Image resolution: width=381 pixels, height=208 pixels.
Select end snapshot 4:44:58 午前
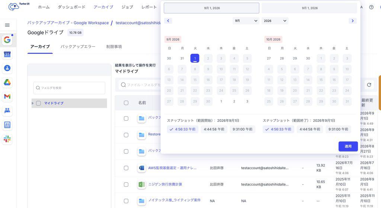tap(310, 129)
